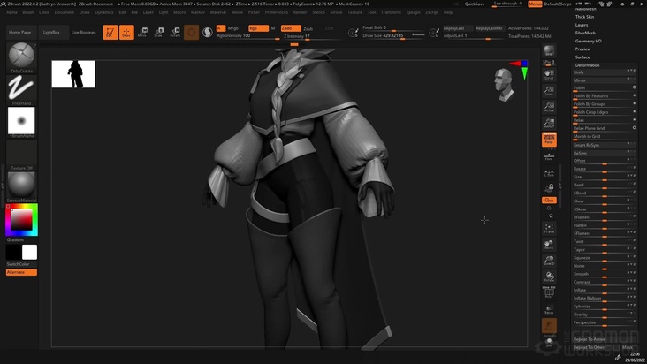The height and width of the screenshot is (364, 647).
Task: Toggle the M material channel button
Action: click(273, 28)
